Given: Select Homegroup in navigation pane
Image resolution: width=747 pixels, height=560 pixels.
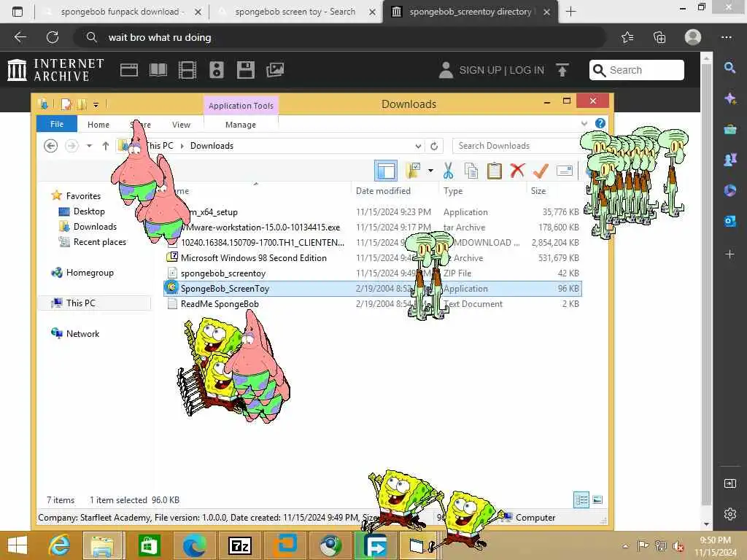Looking at the screenshot, I should pyautogui.click(x=90, y=273).
